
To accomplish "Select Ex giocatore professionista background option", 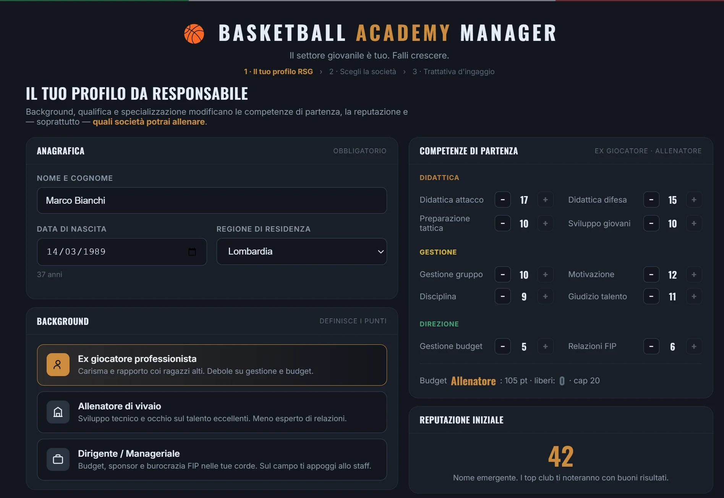I will (212, 365).
